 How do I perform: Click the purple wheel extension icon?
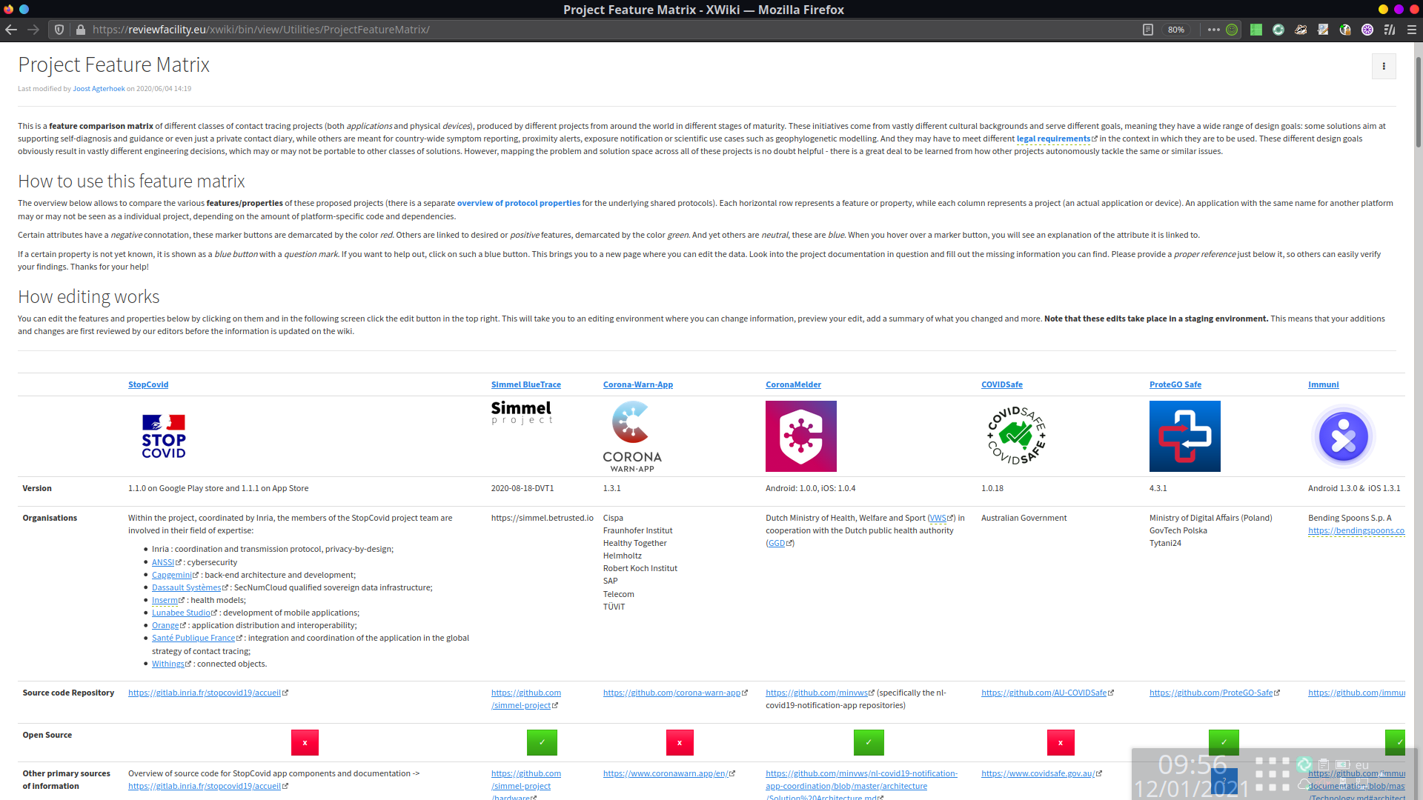point(1367,30)
